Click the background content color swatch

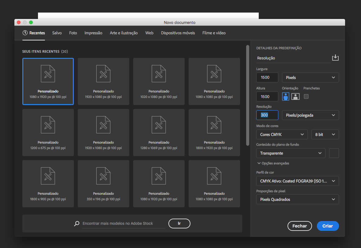[x=334, y=153]
